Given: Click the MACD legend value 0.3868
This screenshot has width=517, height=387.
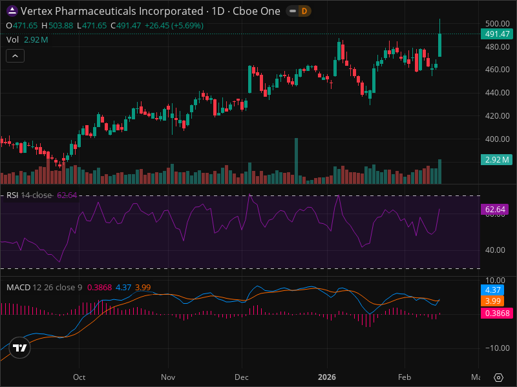Looking at the screenshot, I should click(100, 287).
